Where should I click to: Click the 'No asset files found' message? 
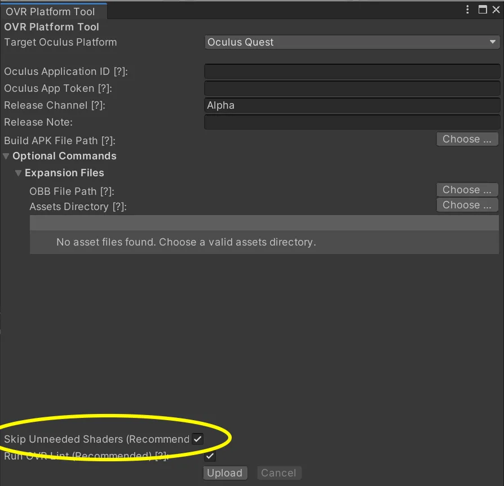click(x=186, y=242)
